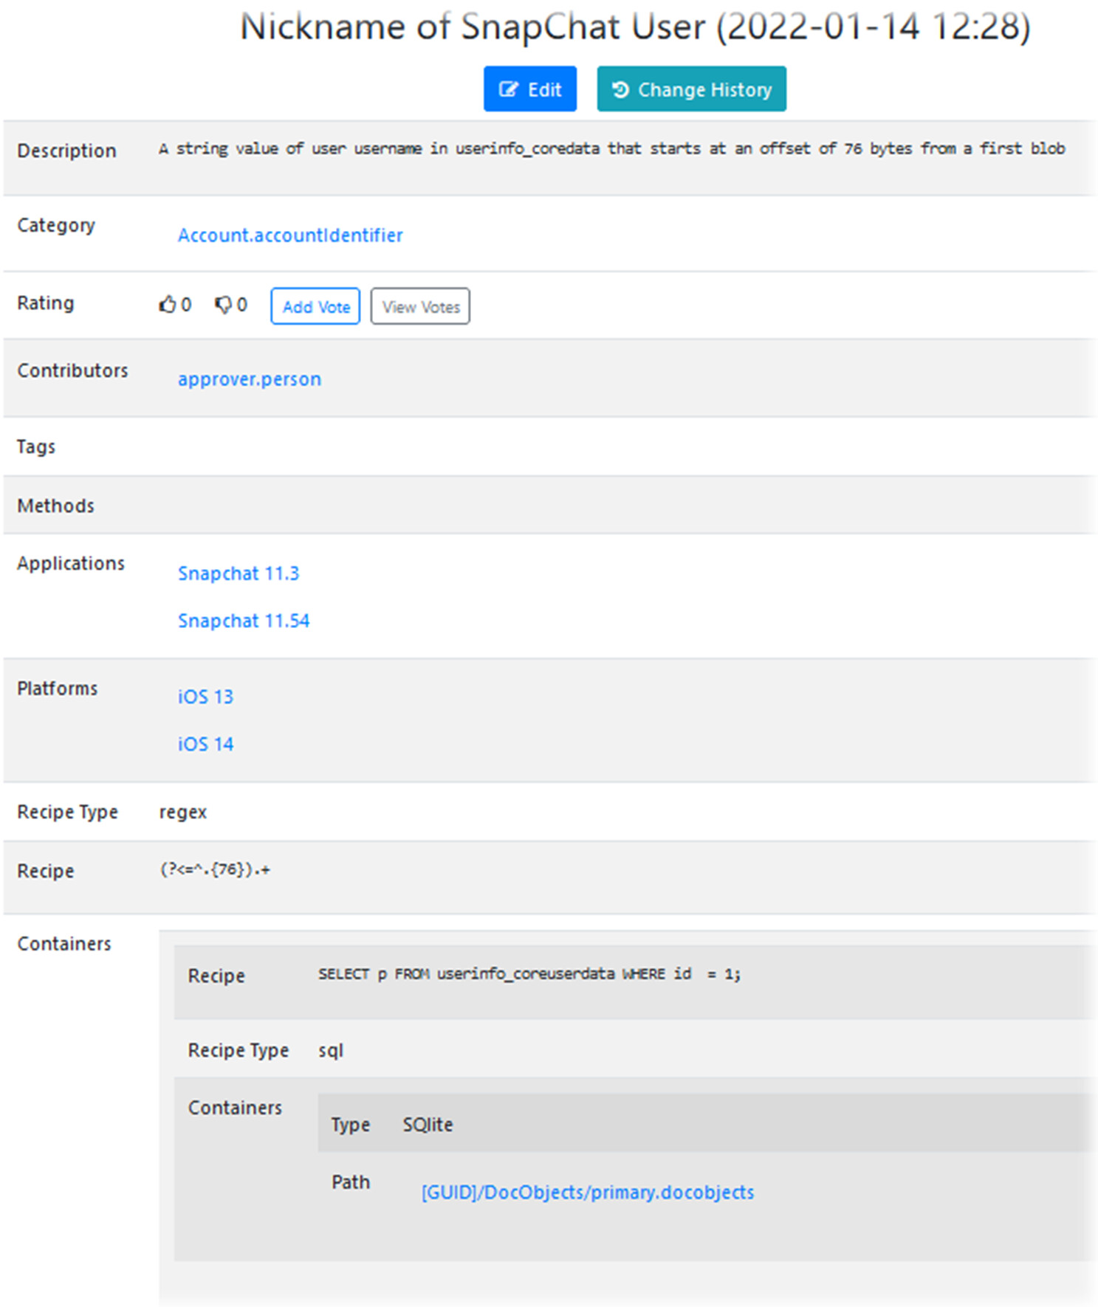Click the Recipe Type value regex
This screenshot has height=1307, width=1098.
click(183, 813)
